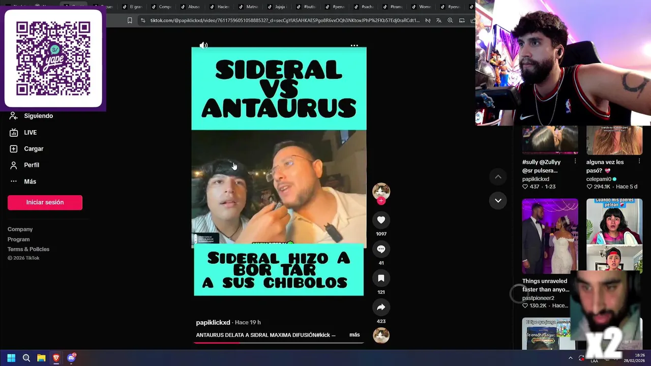The width and height of the screenshot is (651, 366).
Task: Click the Más three-dots icon
Action: [x=14, y=181]
